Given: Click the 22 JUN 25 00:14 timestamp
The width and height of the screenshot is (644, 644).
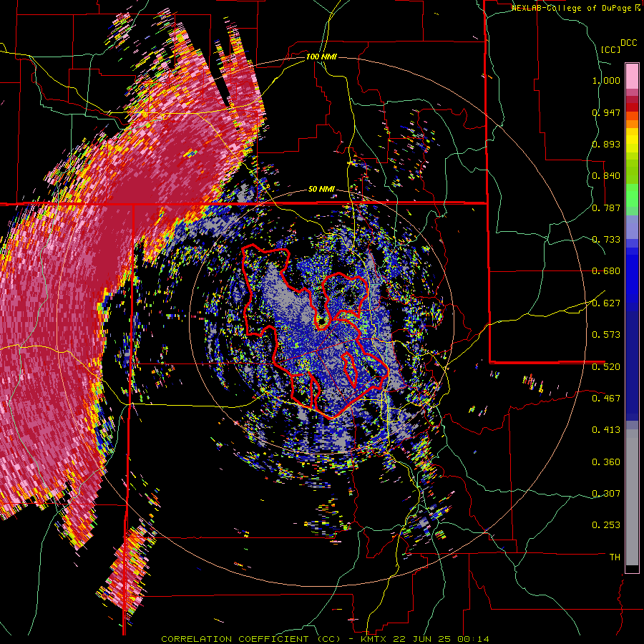Looking at the screenshot, I should pyautogui.click(x=441, y=639).
